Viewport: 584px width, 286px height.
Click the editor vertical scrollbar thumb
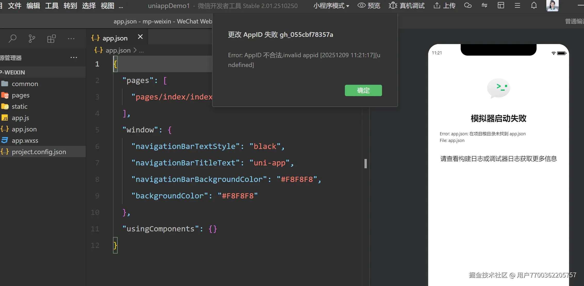point(366,164)
